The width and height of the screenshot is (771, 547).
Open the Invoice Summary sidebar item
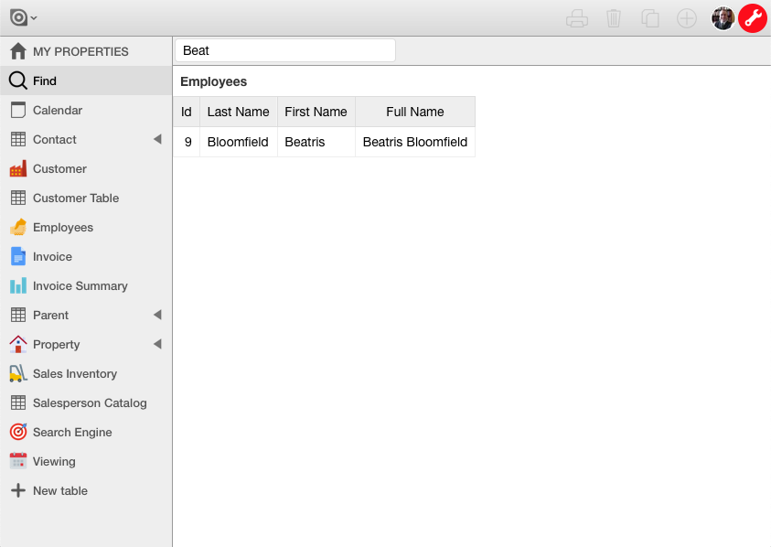pyautogui.click(x=86, y=285)
